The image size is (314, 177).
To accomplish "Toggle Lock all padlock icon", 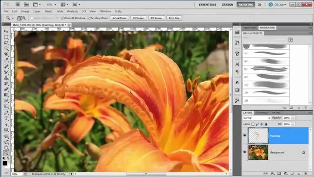I will click(266, 124).
